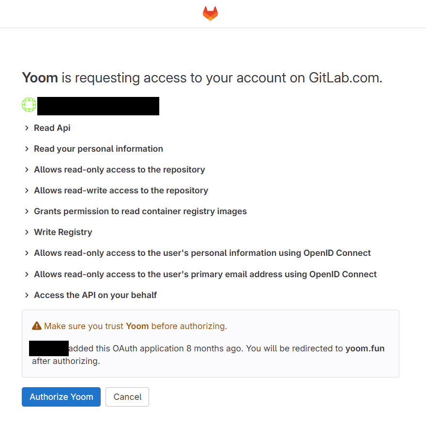This screenshot has height=425, width=426.
Task: Expand the Read Api chevron
Action: 27,128
